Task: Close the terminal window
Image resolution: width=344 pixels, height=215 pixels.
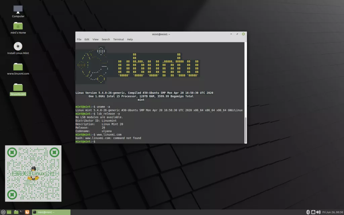Action: pyautogui.click(x=244, y=34)
